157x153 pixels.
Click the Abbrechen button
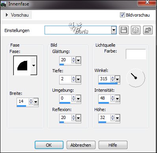(81, 145)
